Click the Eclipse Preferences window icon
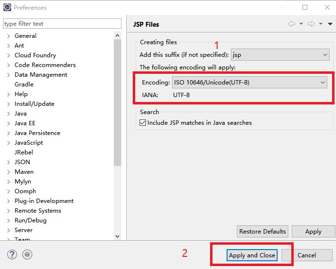The width and height of the screenshot is (336, 269). pos(7,7)
